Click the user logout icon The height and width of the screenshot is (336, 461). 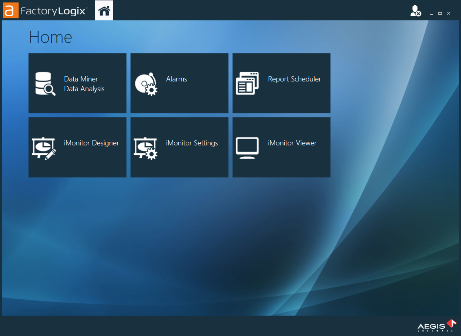[x=415, y=11]
